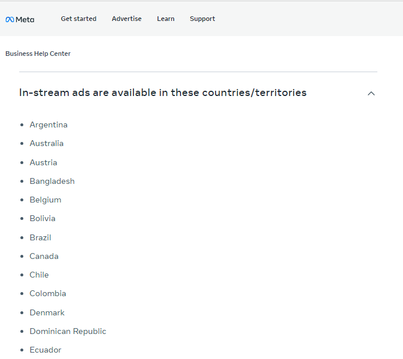
Task: Open the Support menu
Action: pos(202,19)
